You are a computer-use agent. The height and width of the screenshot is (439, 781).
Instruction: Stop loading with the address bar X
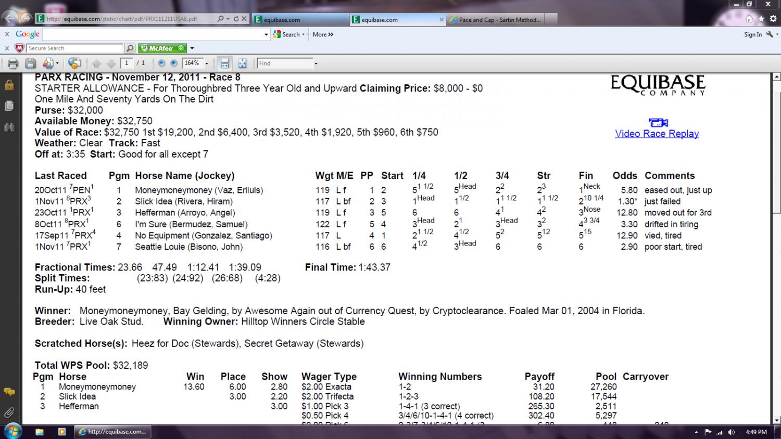(244, 19)
